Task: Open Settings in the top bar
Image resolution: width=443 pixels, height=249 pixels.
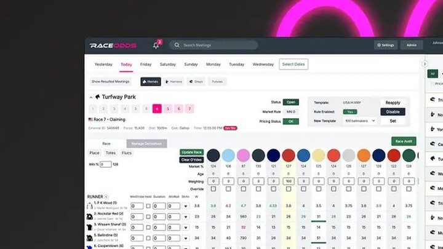Action: pyautogui.click(x=386, y=45)
